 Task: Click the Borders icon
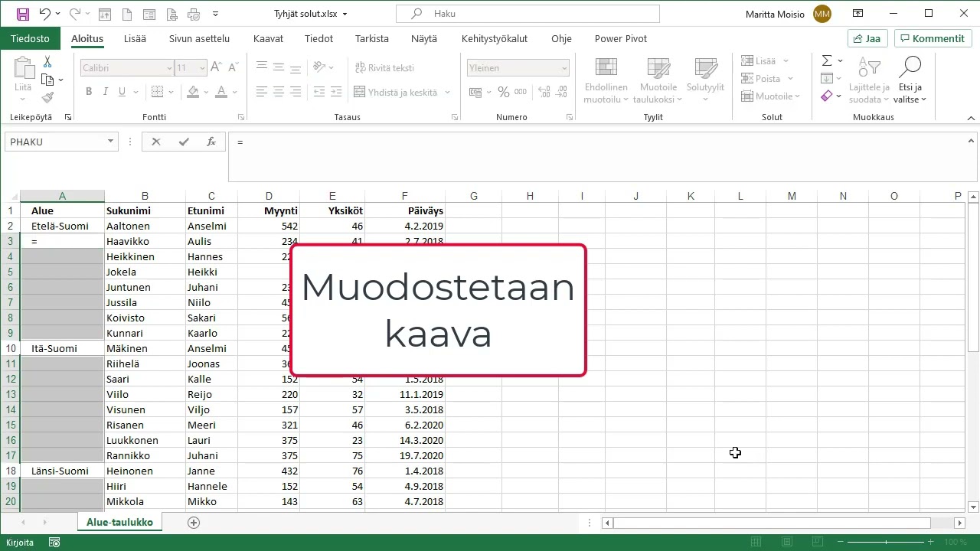click(158, 92)
